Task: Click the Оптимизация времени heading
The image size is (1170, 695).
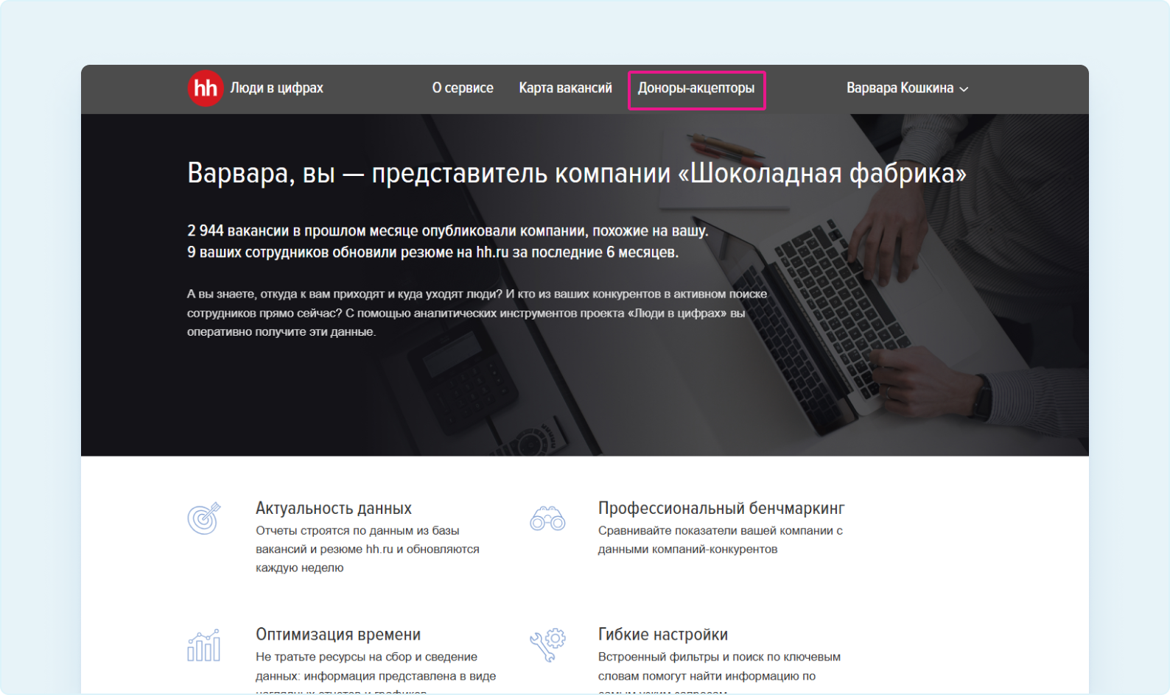Action: (x=338, y=635)
